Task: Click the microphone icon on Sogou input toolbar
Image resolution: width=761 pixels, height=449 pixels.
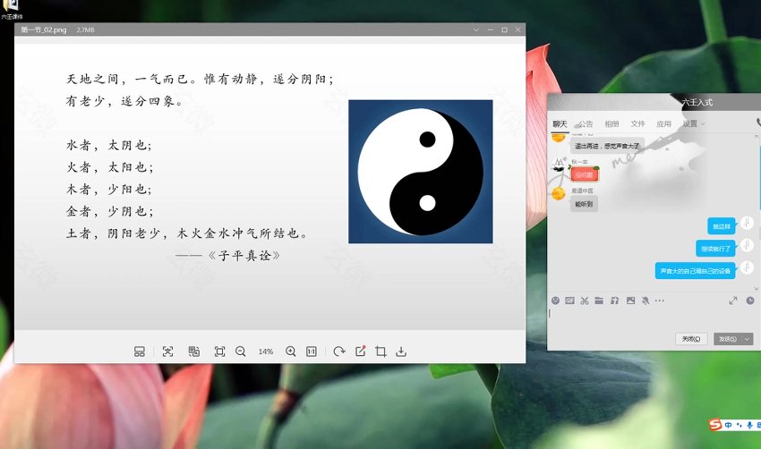Action: coord(749,425)
